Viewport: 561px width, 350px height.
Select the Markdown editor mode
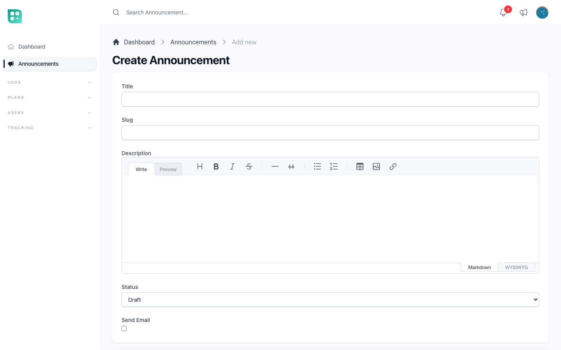480,267
